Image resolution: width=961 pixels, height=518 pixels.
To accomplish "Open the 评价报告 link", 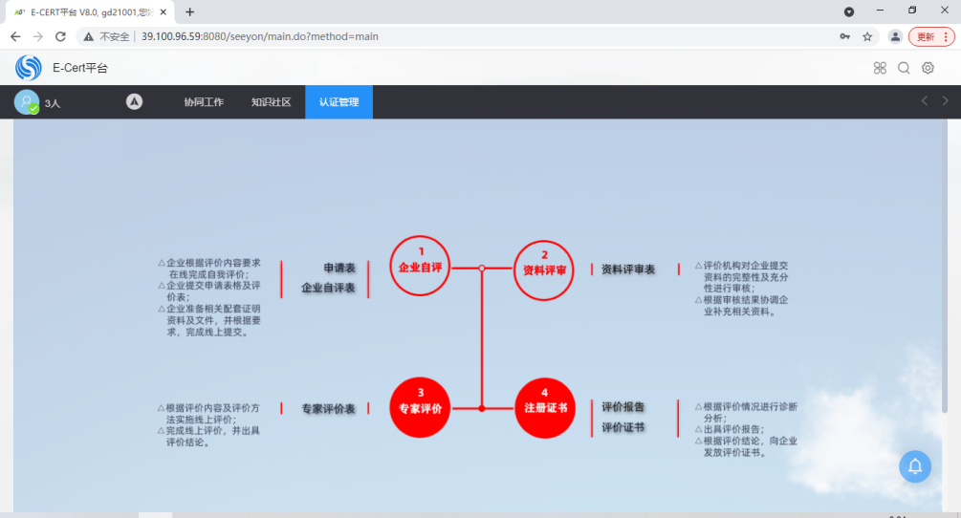I will 623,406.
